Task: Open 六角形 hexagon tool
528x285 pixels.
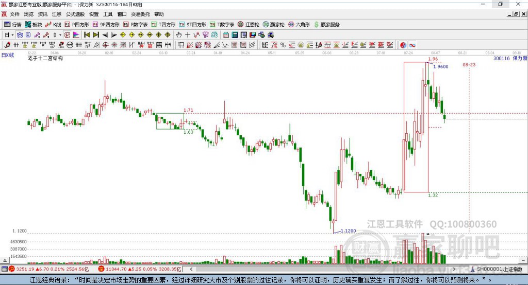Action: click(x=299, y=25)
